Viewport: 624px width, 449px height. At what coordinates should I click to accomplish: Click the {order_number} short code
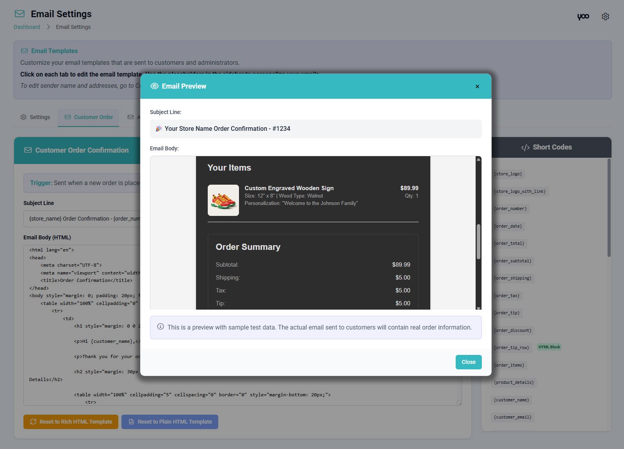(510, 209)
